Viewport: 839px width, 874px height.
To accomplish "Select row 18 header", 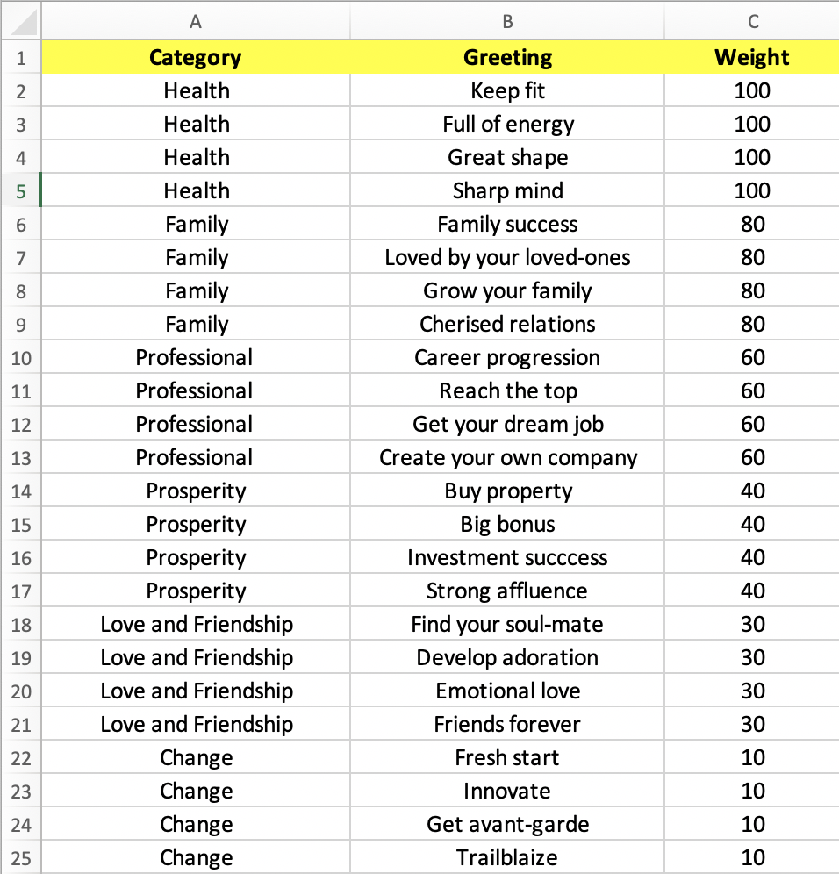I will tap(21, 624).
